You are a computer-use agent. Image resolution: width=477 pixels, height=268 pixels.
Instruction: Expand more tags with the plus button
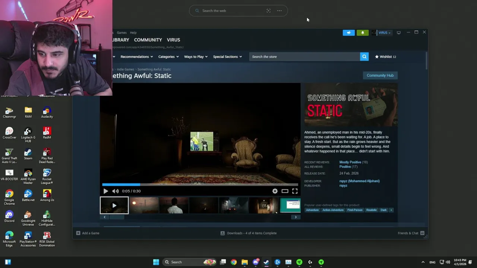[x=391, y=210]
